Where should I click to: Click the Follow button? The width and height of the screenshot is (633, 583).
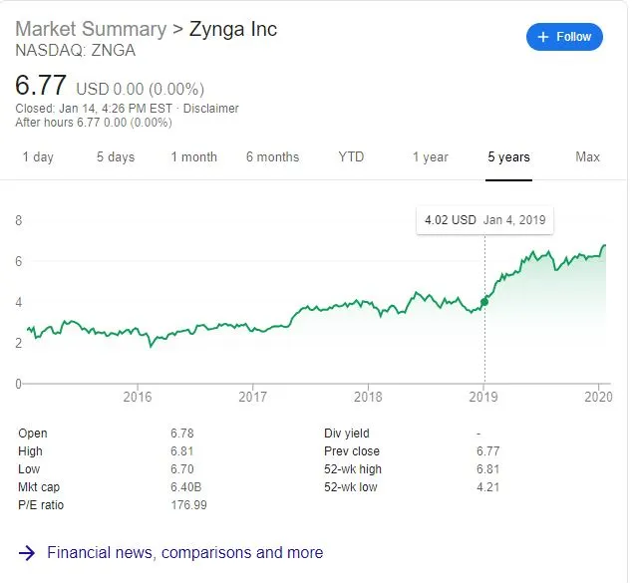tap(564, 37)
